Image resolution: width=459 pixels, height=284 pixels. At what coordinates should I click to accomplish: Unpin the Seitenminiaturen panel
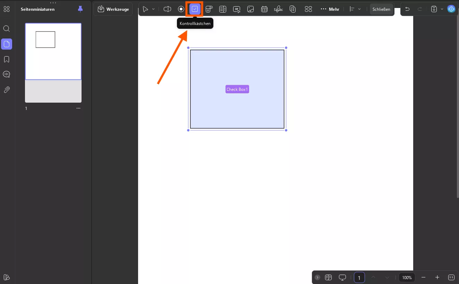pos(80,9)
